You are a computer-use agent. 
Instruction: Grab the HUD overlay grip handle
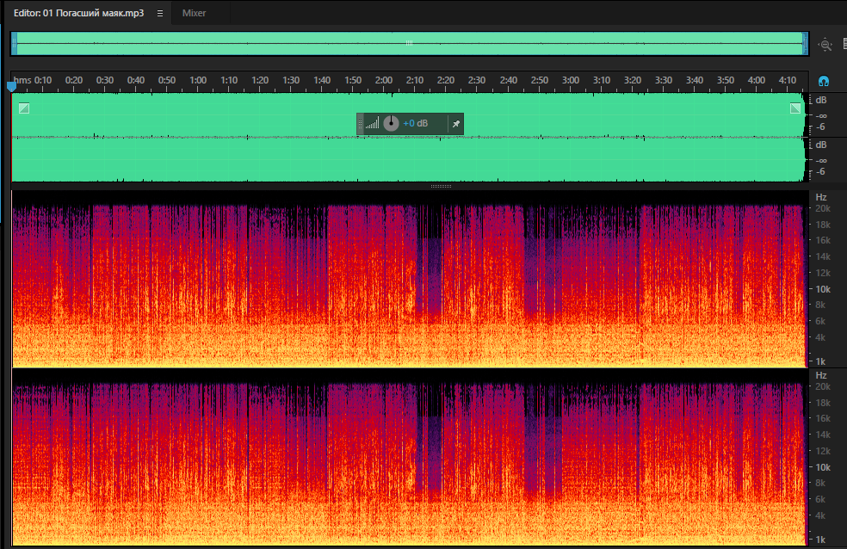pyautogui.click(x=361, y=124)
